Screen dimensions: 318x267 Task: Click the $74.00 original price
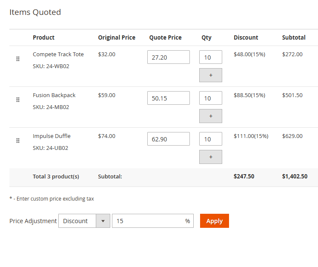point(107,136)
